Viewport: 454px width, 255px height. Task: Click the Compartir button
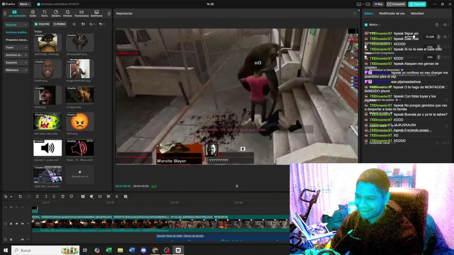click(x=396, y=4)
